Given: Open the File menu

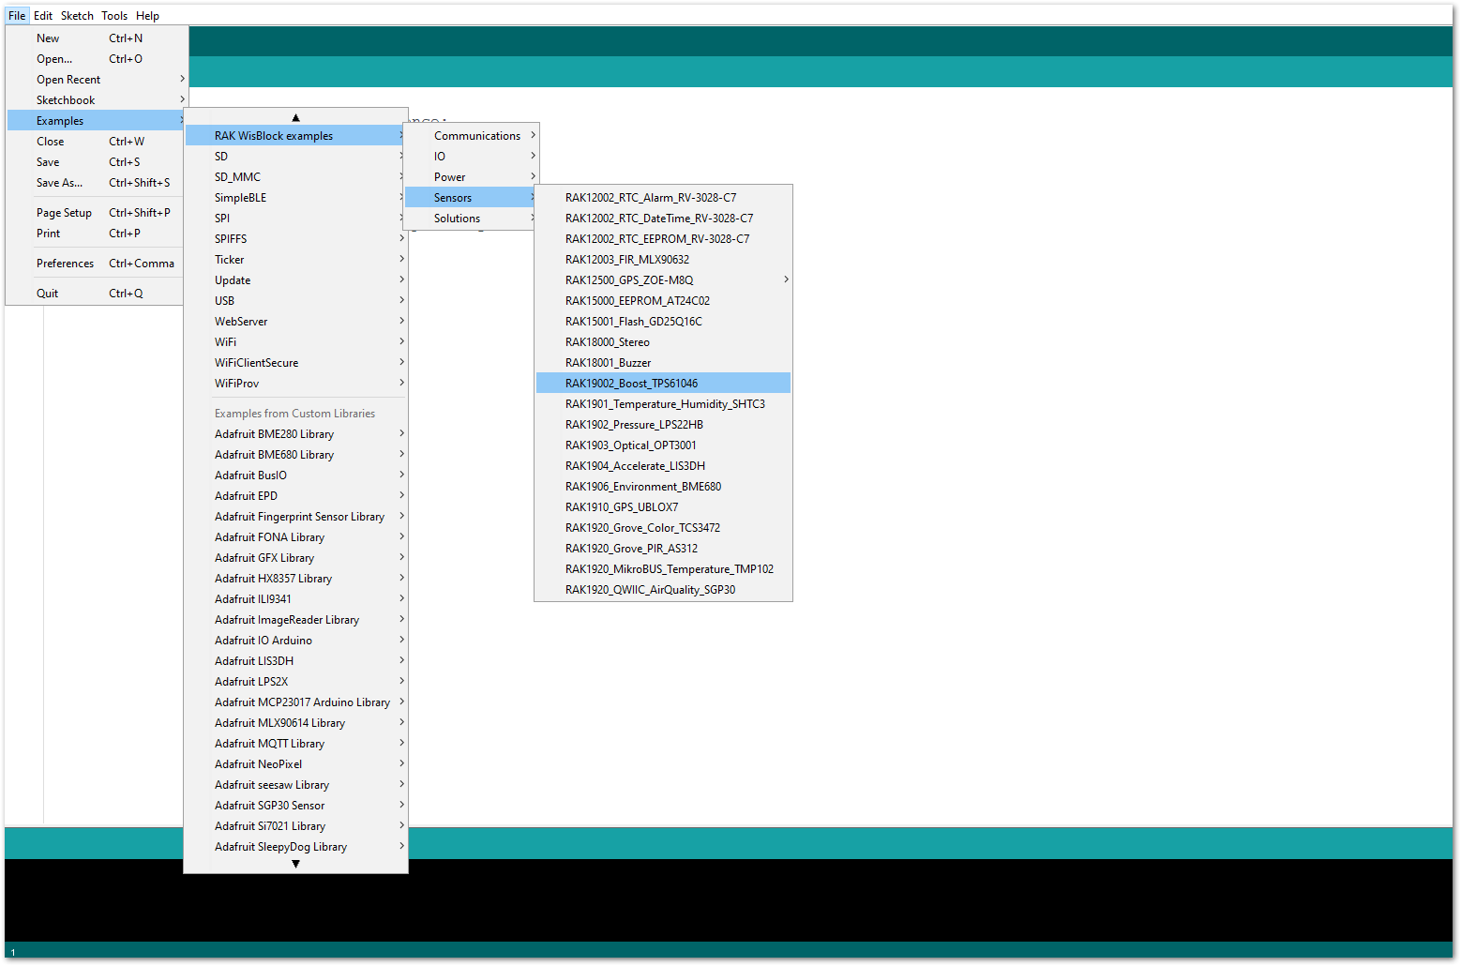Looking at the screenshot, I should click(17, 15).
